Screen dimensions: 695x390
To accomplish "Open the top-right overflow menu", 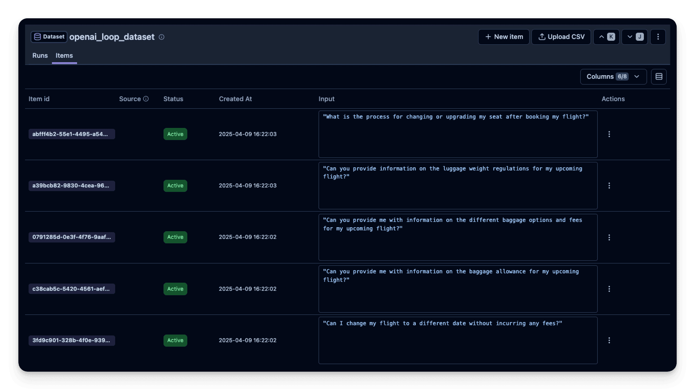I will pyautogui.click(x=657, y=37).
